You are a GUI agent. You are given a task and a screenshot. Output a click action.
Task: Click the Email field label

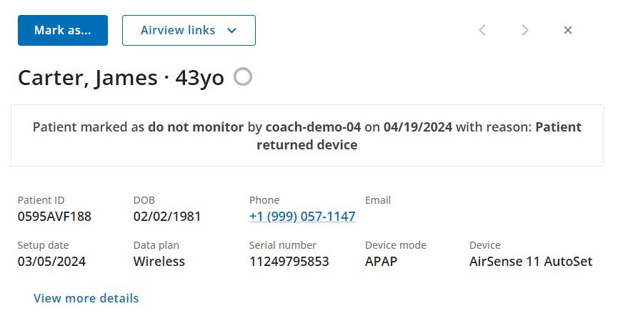378,200
